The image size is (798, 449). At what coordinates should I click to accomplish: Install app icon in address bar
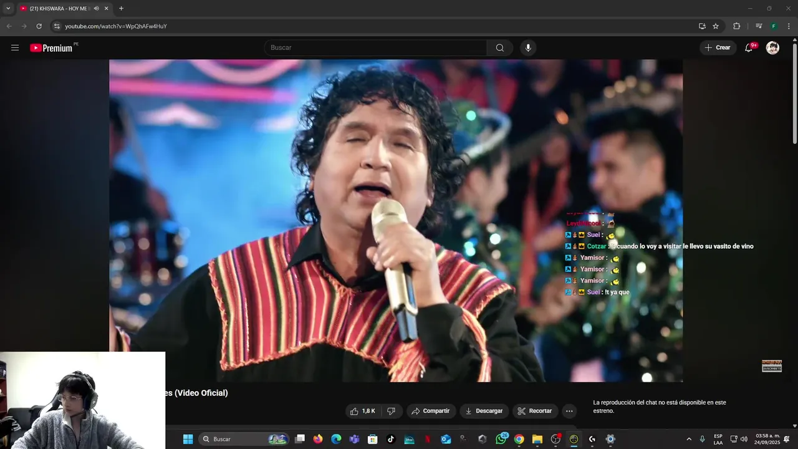click(x=702, y=26)
